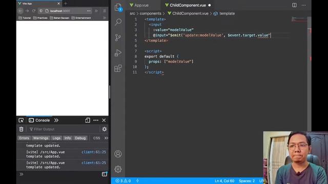This screenshot has width=328, height=184.
Task: Open the last client:61:25 source link
Action: click(x=94, y=163)
